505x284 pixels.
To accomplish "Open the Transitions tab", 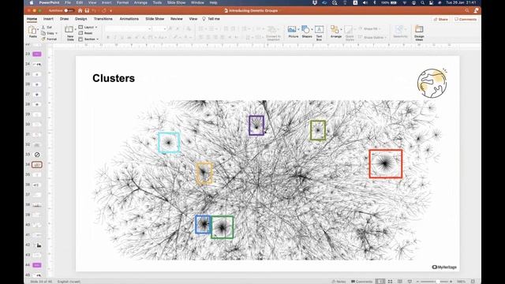I will (103, 19).
